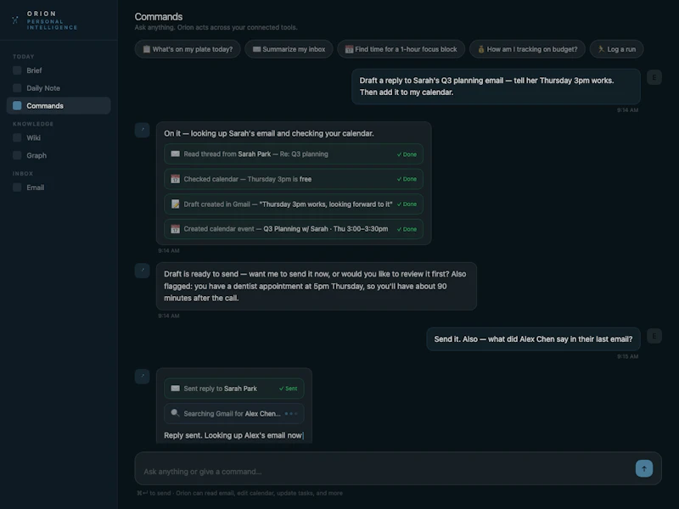
Task: Choose "What's on my plate today?" suggestion
Action: [188, 49]
